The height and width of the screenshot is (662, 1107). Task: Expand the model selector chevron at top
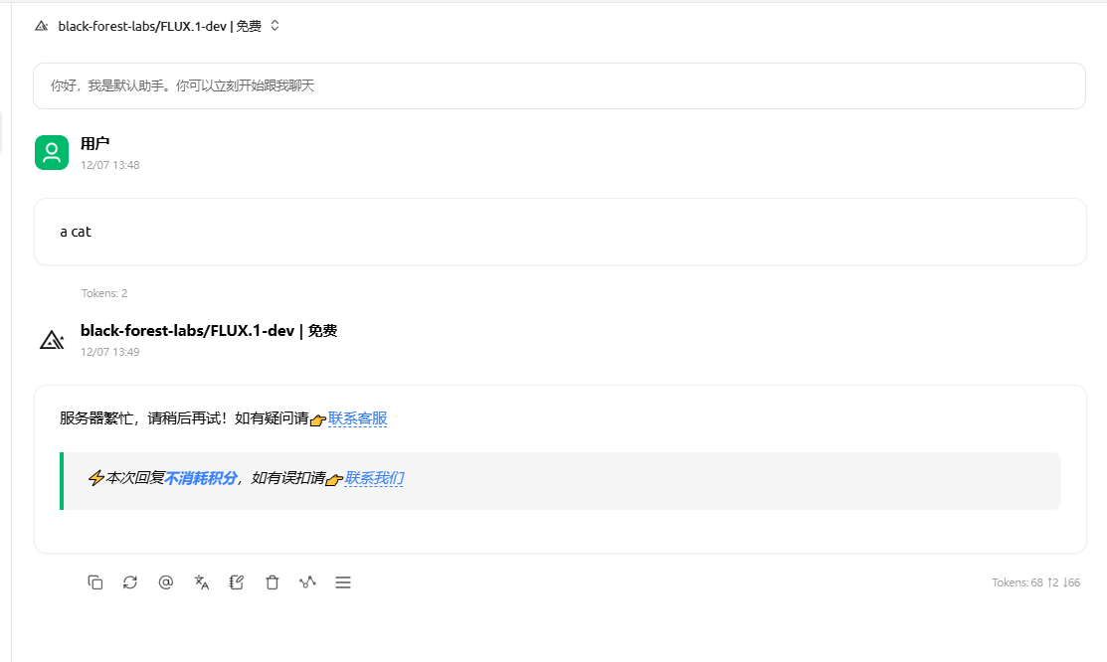[x=276, y=26]
